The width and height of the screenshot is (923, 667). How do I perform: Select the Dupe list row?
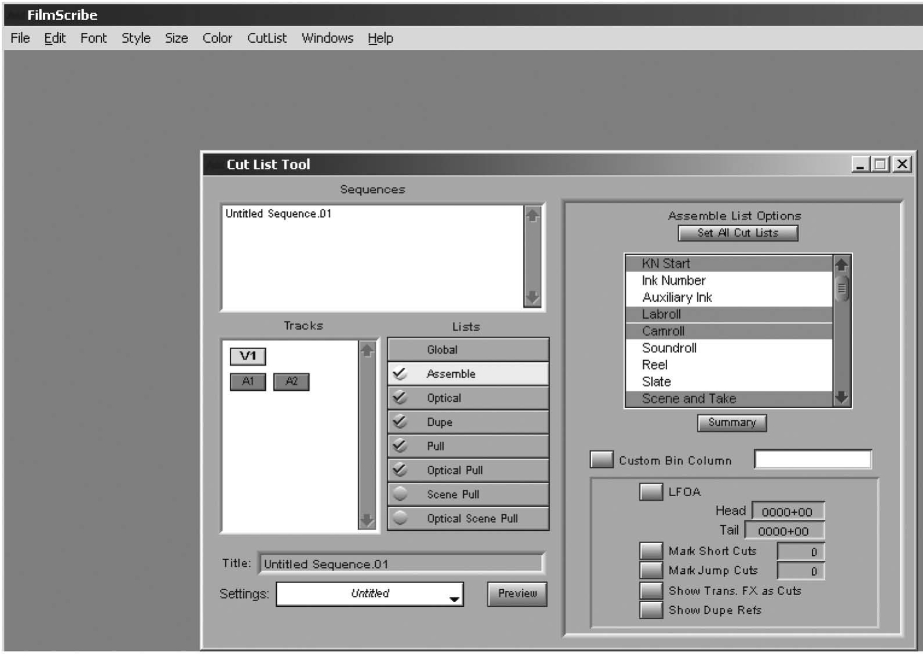point(468,422)
